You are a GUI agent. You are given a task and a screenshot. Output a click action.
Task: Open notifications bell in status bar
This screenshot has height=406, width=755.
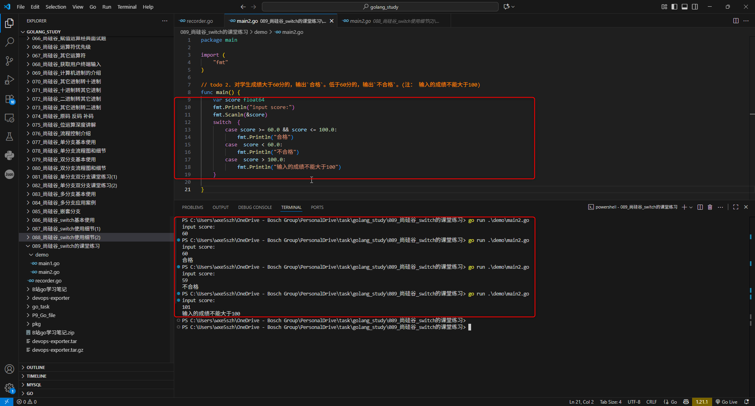point(747,402)
